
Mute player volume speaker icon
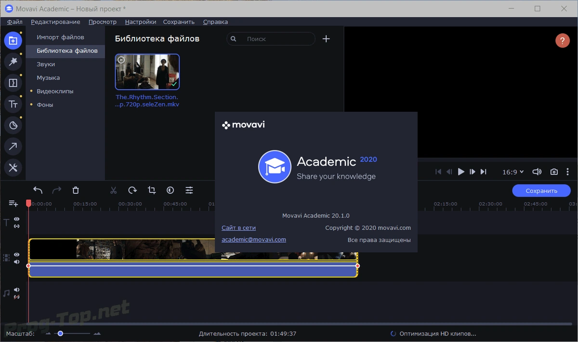pos(537,172)
